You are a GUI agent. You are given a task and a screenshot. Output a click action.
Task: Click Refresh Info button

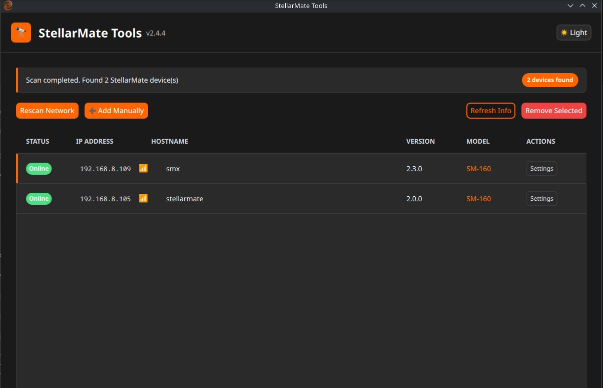click(490, 111)
